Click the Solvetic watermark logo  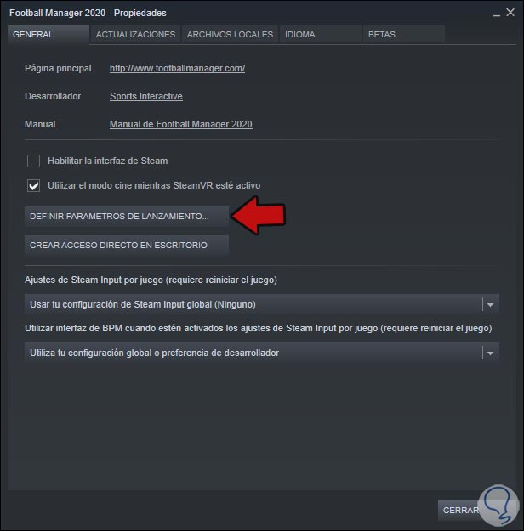click(498, 506)
